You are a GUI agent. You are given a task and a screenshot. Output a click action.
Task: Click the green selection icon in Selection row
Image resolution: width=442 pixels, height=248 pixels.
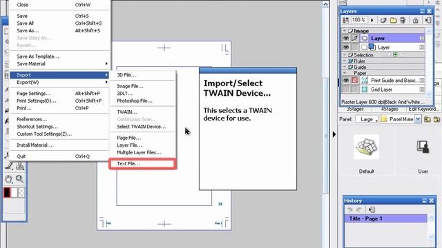click(x=395, y=54)
